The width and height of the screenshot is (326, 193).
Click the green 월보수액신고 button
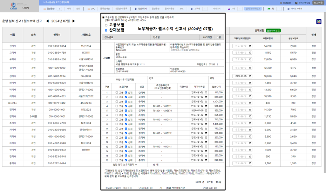(273, 31)
